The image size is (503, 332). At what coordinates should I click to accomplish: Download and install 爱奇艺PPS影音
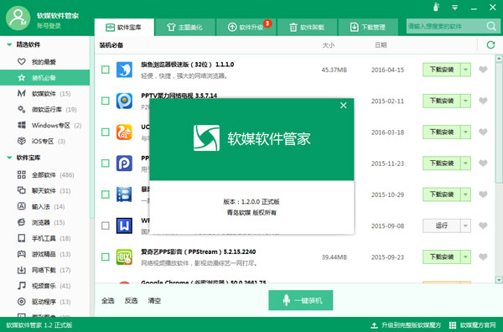coord(442,257)
